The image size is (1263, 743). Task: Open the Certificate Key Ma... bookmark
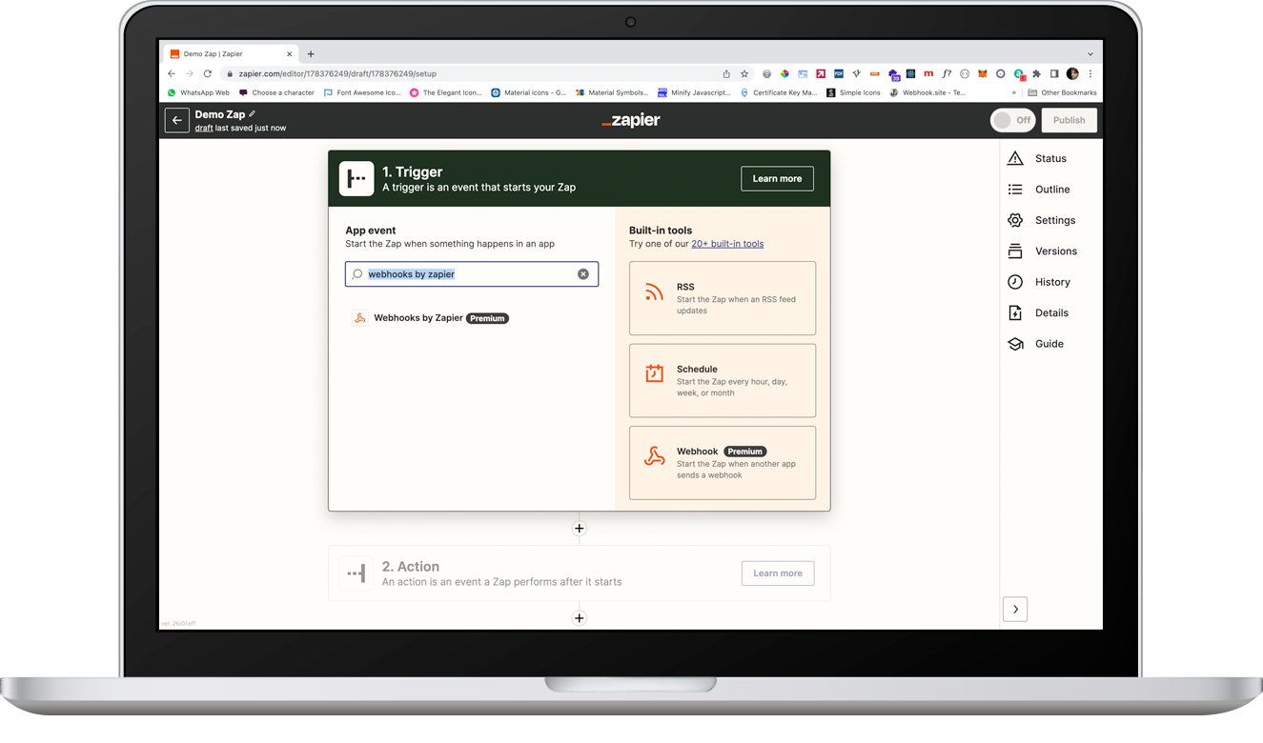pyautogui.click(x=779, y=93)
